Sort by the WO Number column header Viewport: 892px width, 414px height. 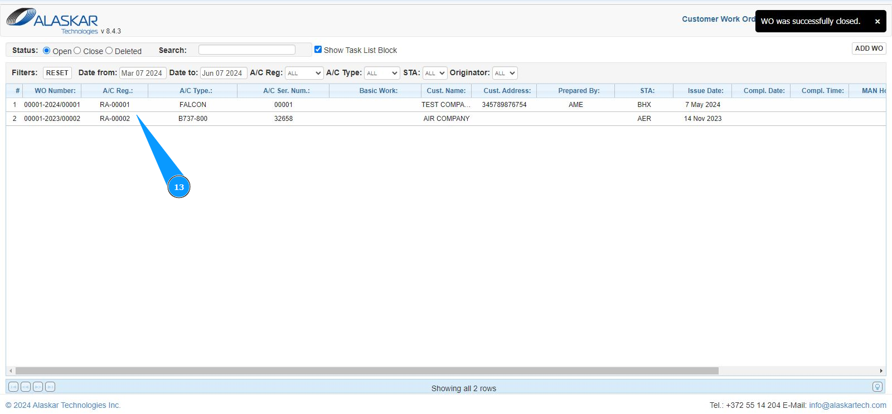(55, 91)
